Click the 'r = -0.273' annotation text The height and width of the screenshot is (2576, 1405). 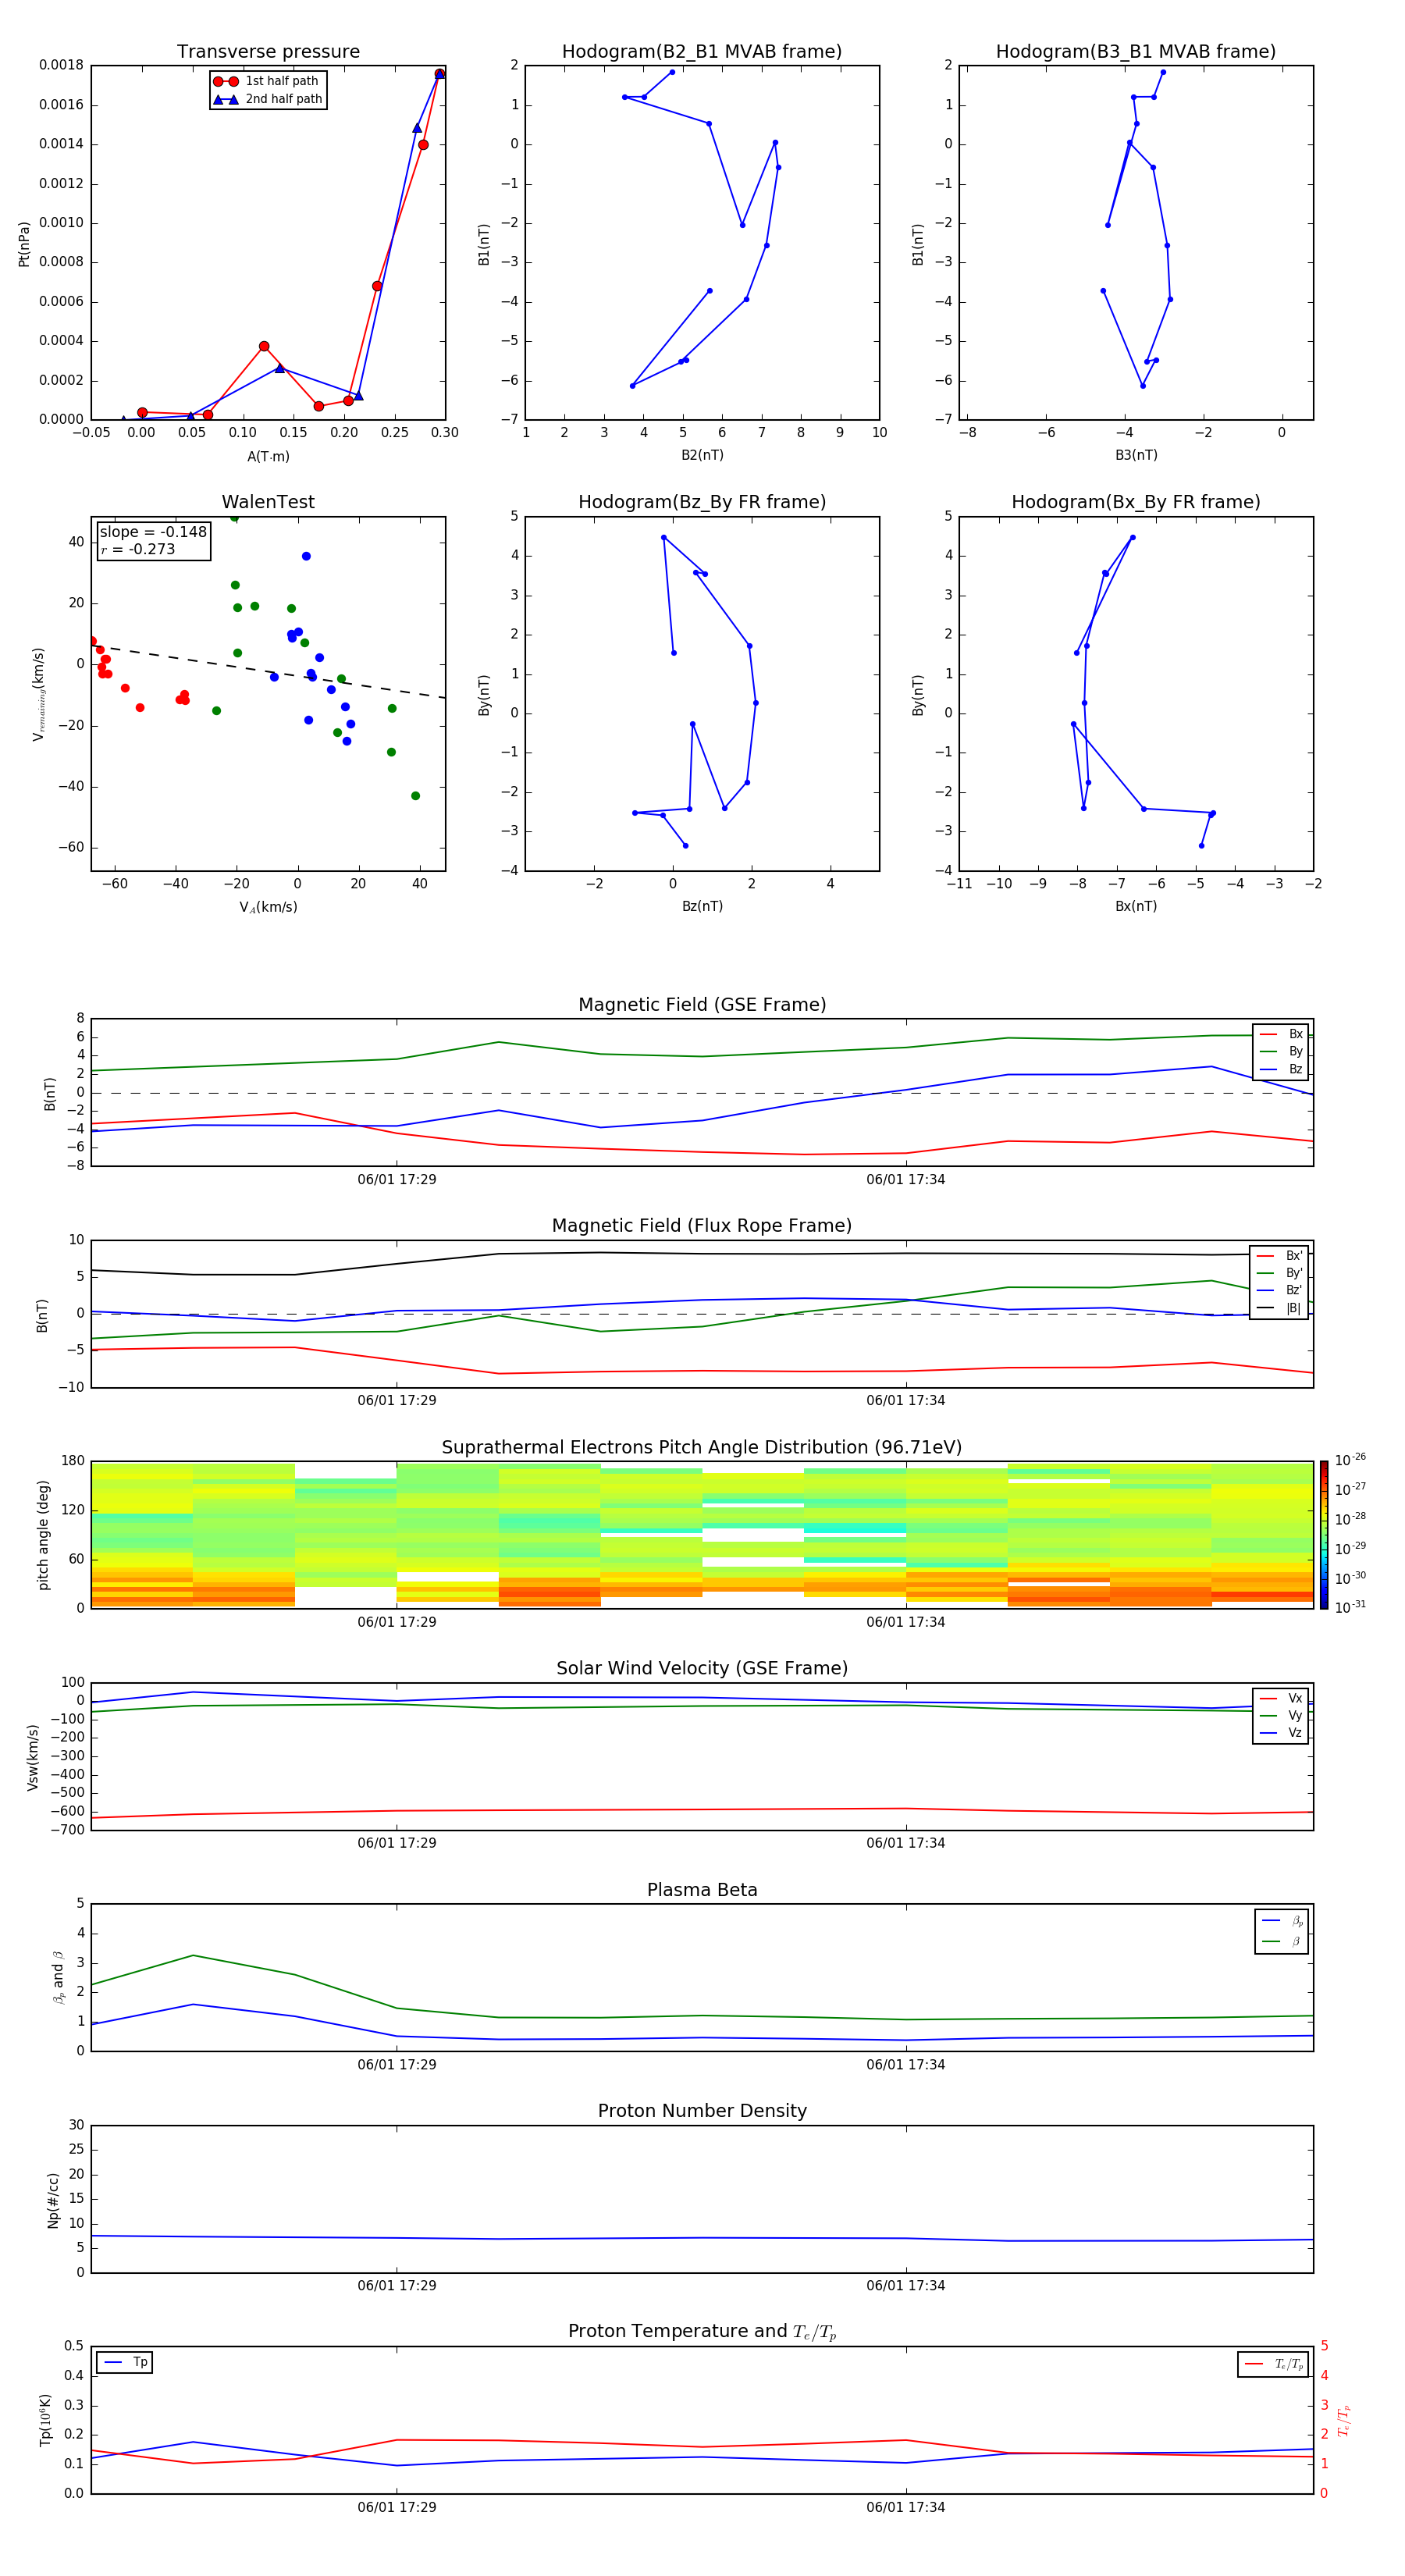tap(138, 549)
